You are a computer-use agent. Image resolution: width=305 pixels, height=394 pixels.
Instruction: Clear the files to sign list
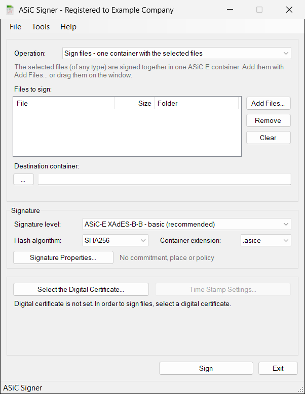point(268,138)
